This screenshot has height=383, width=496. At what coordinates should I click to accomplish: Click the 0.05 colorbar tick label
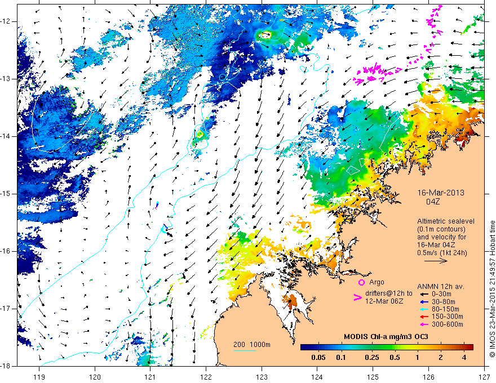pyautogui.click(x=318, y=358)
